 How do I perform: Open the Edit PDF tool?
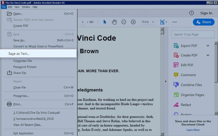click(187, 65)
